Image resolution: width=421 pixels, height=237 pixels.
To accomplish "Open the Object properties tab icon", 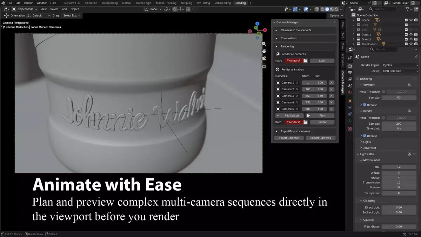I will [350, 101].
